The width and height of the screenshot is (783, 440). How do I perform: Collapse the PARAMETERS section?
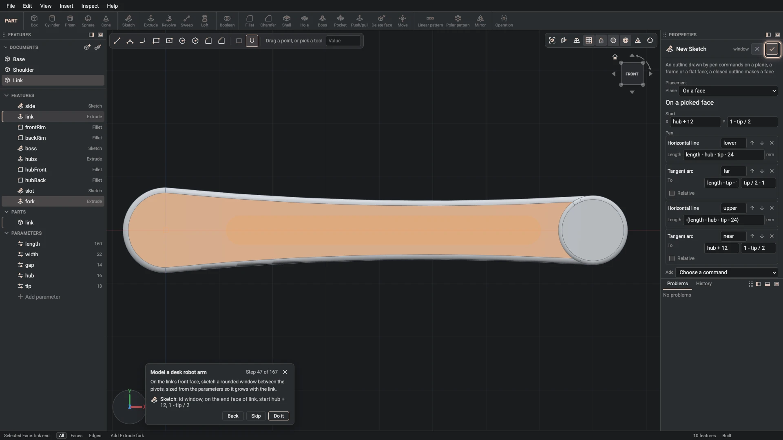(x=7, y=233)
